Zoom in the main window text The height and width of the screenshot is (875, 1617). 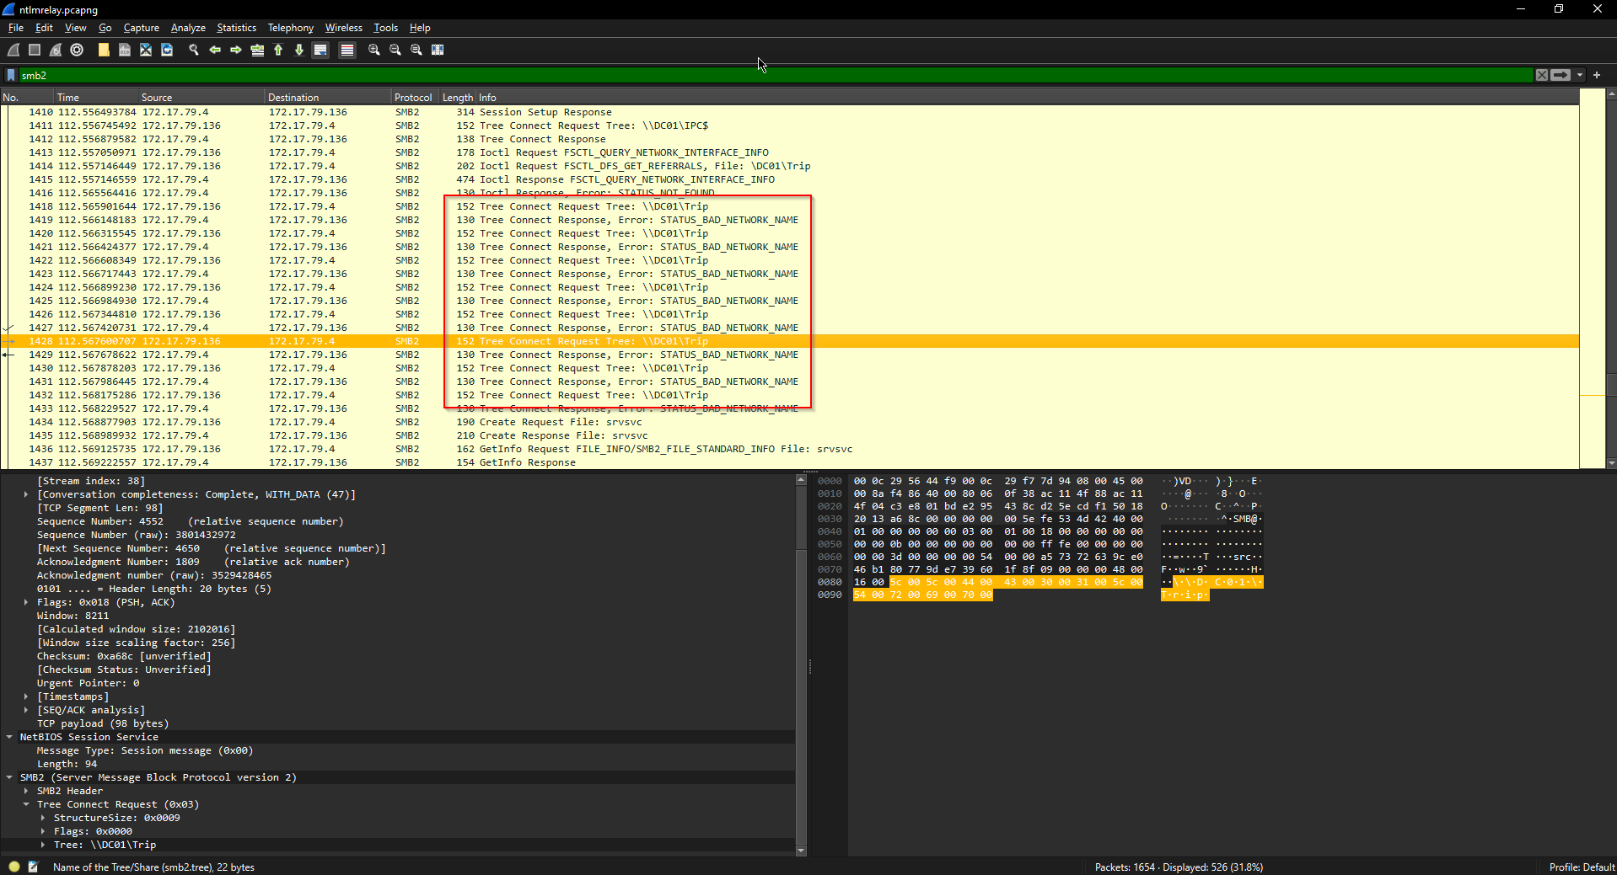374,50
